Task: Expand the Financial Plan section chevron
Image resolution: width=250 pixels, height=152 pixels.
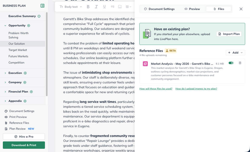Action: (5, 92)
